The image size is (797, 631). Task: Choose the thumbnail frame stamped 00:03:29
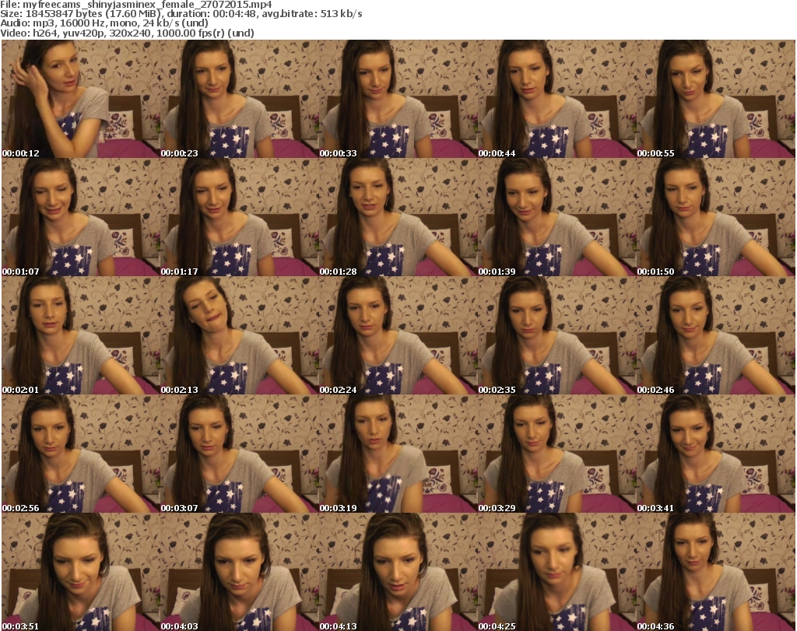[x=556, y=454]
